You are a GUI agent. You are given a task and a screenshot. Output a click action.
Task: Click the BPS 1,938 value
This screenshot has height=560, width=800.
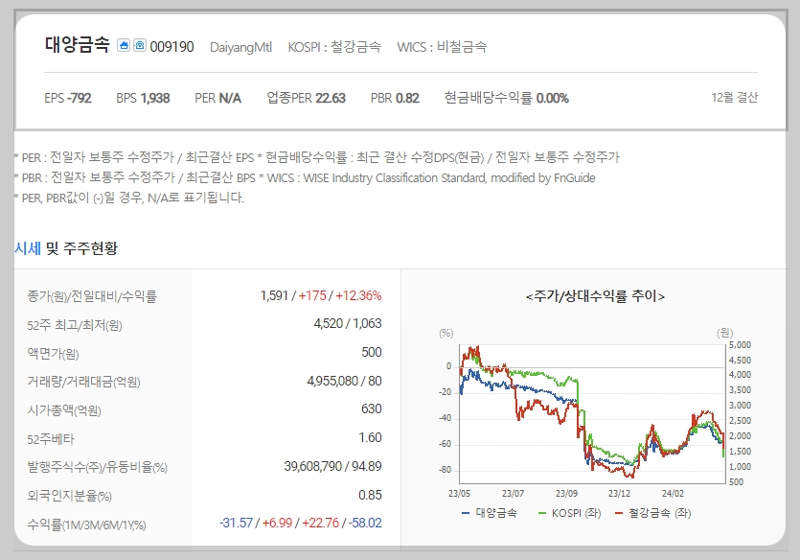point(143,98)
